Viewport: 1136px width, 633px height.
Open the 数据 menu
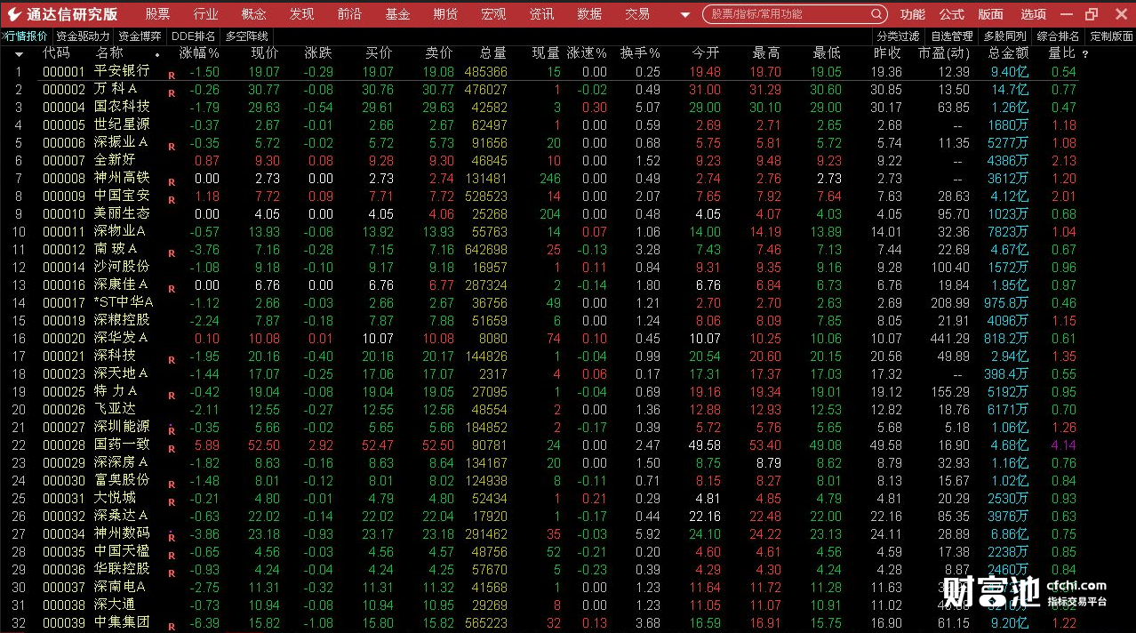[x=589, y=14]
